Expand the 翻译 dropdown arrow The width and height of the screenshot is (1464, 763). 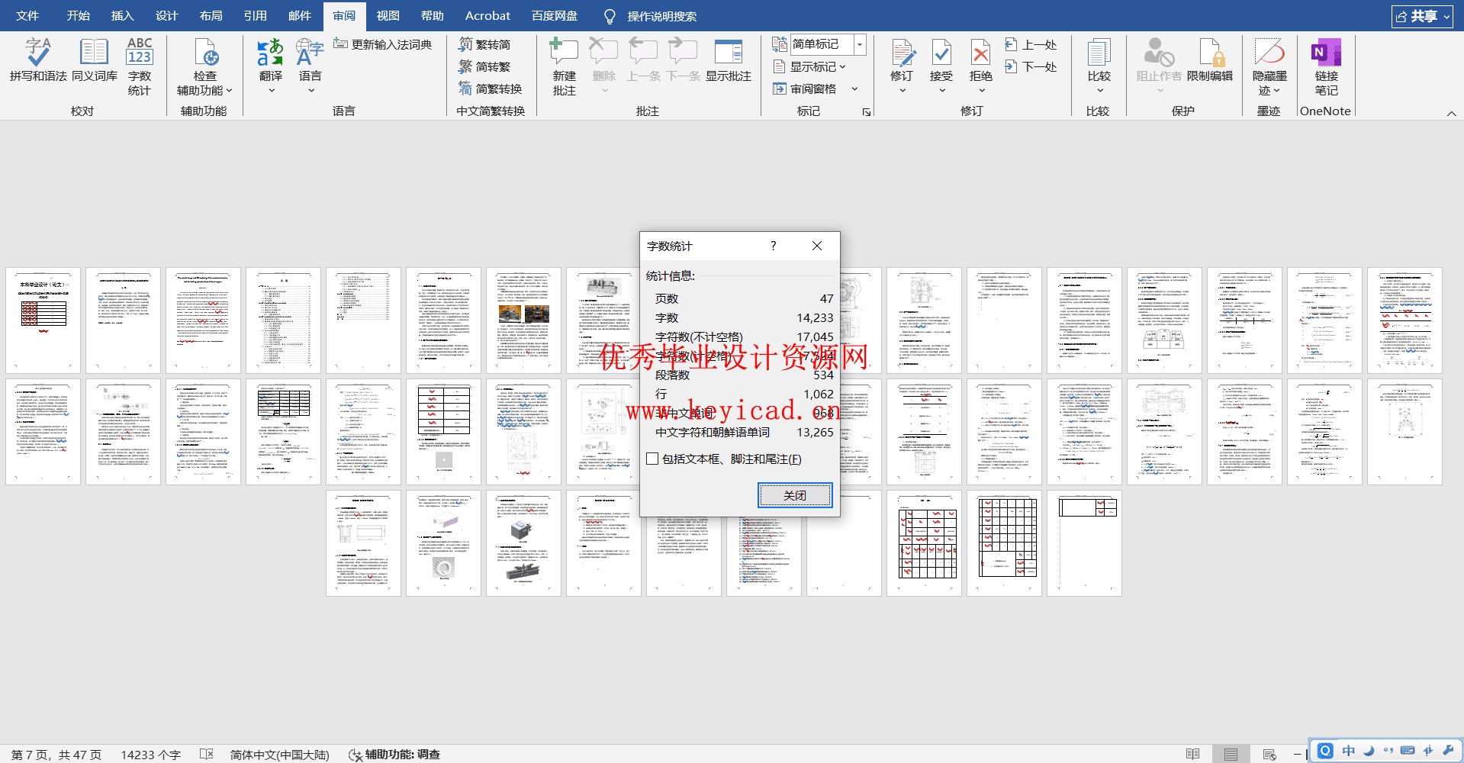271,91
